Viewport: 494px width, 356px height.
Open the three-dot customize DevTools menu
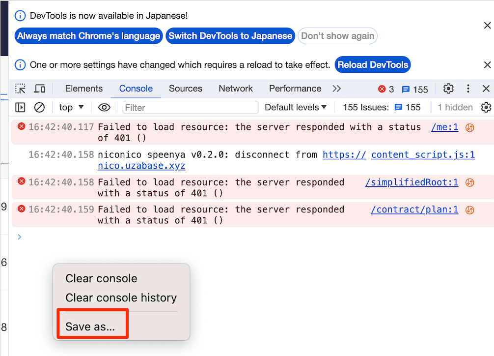click(468, 89)
